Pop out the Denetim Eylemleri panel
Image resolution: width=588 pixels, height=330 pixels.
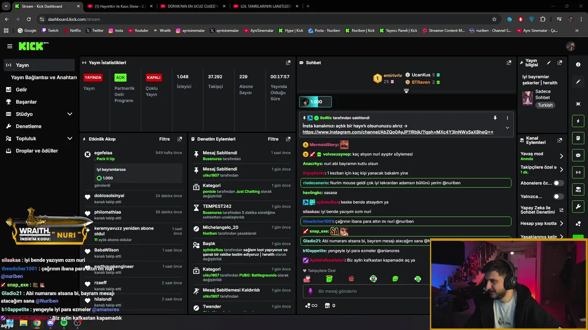(288, 139)
